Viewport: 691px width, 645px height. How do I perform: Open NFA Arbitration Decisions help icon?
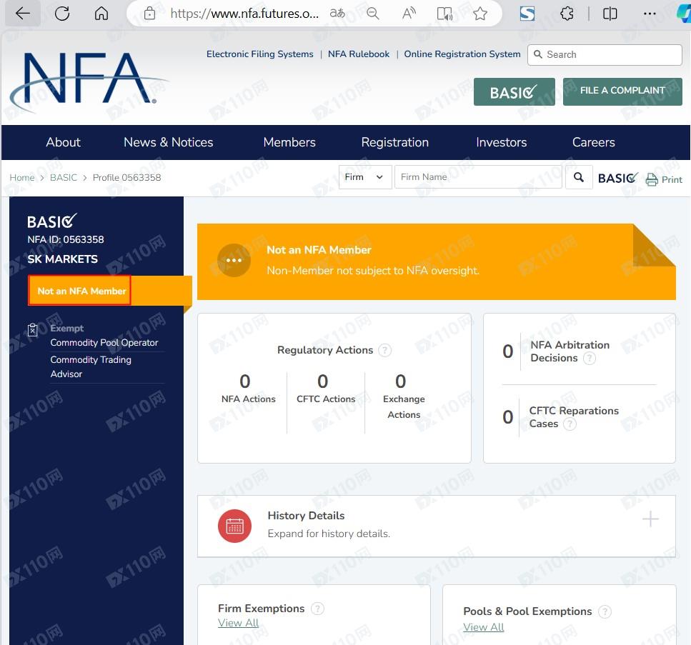tap(590, 358)
